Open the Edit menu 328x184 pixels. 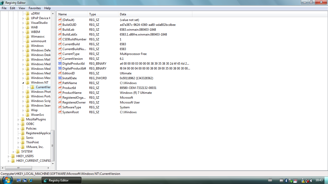pyautogui.click(x=13, y=8)
